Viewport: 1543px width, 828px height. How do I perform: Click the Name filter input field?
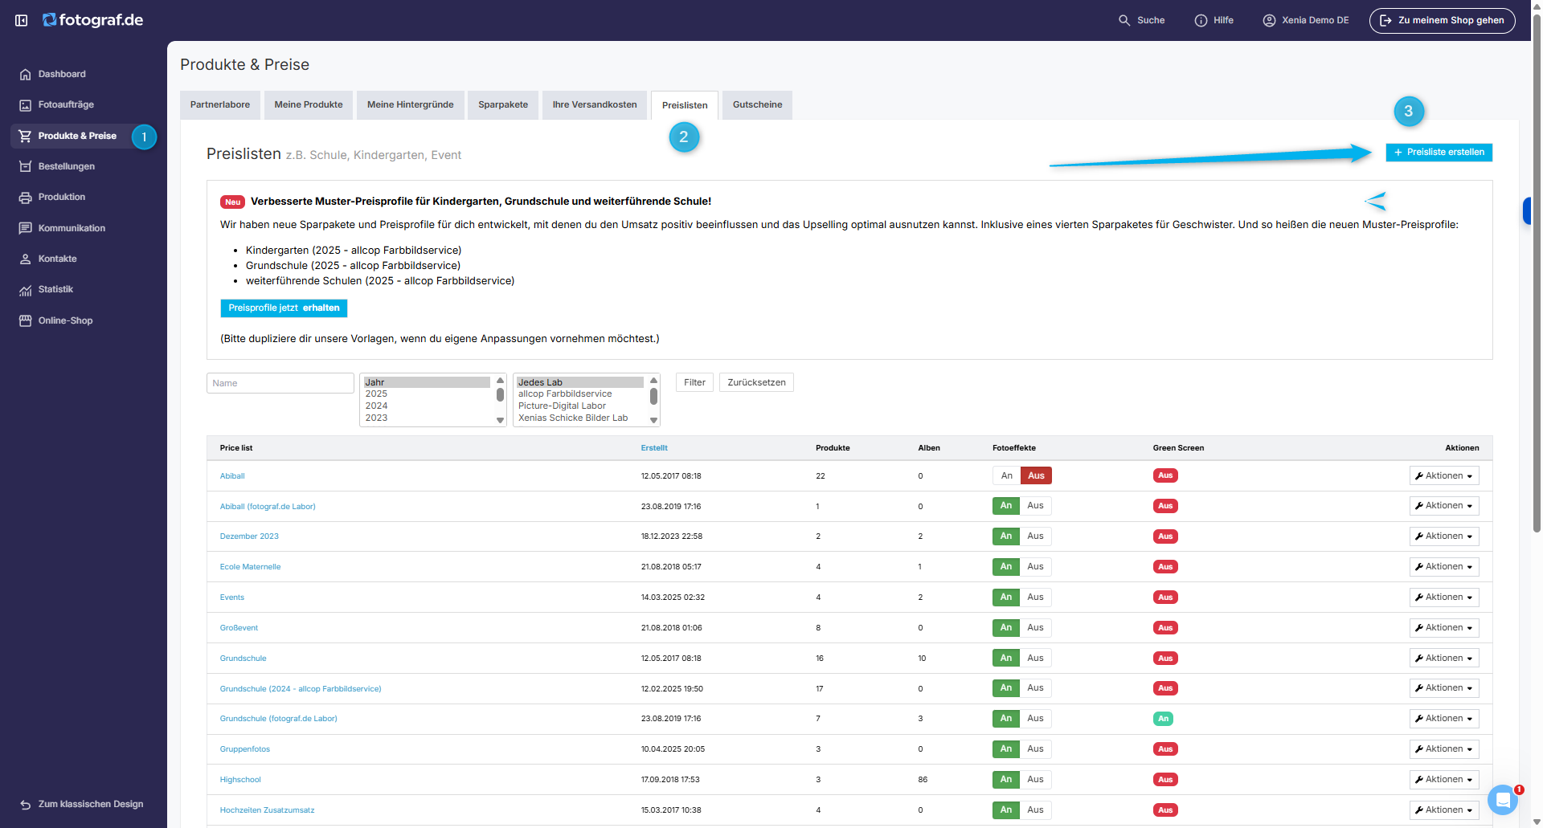[x=280, y=383]
